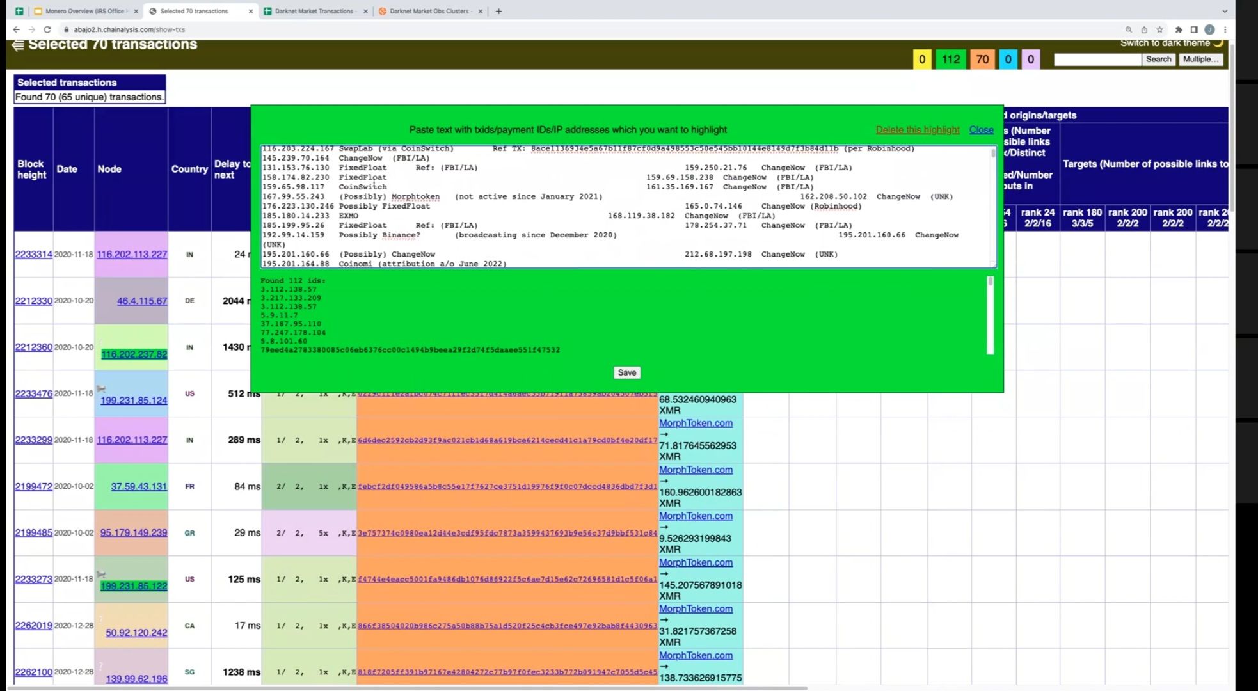This screenshot has width=1258, height=691.
Task: Click the bookmark star icon
Action: click(x=1159, y=29)
